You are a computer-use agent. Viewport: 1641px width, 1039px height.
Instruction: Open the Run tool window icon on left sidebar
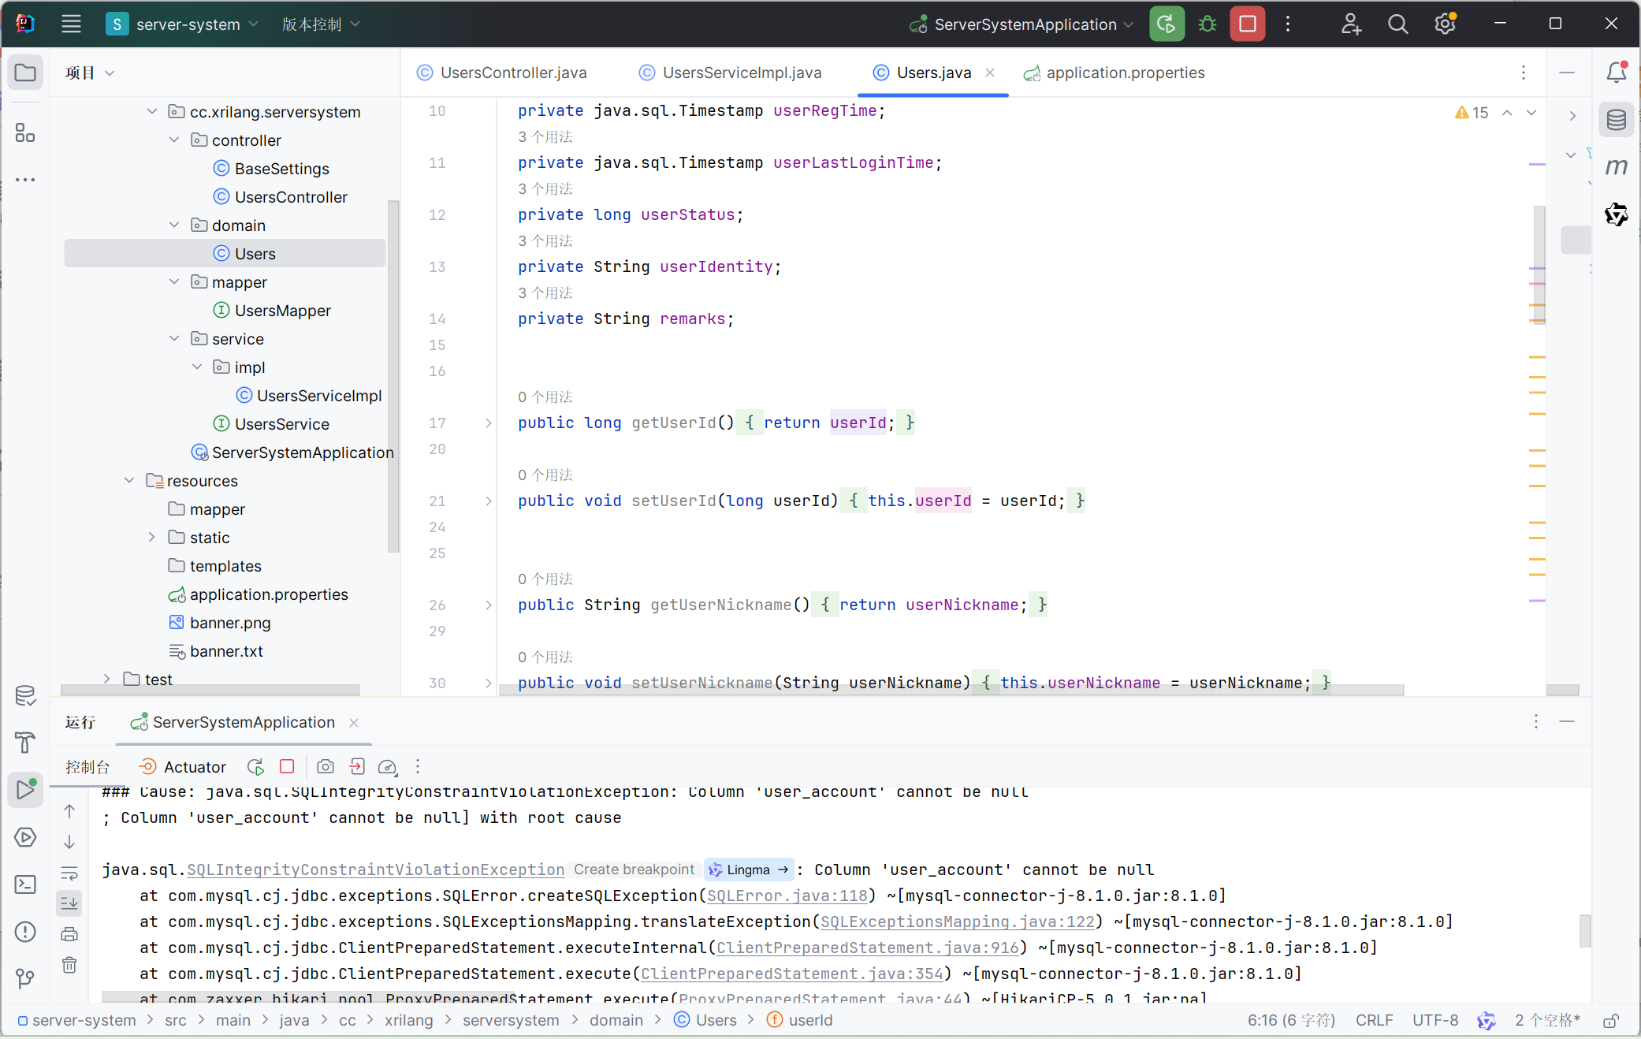[25, 789]
